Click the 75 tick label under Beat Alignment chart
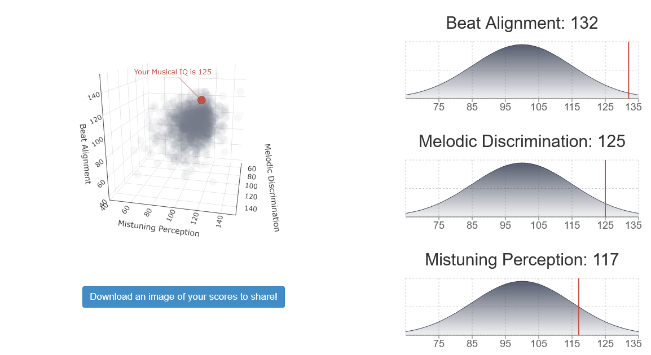Image resolution: width=651 pixels, height=355 pixels. [439, 107]
